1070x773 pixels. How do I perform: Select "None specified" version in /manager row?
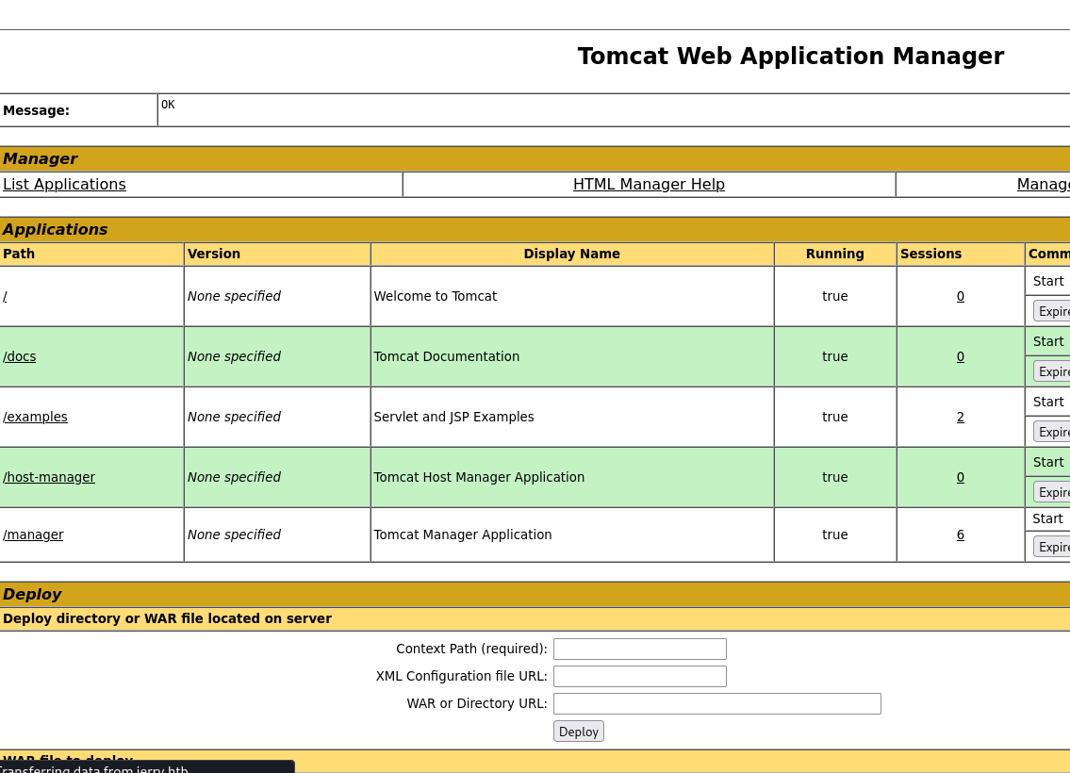(234, 535)
